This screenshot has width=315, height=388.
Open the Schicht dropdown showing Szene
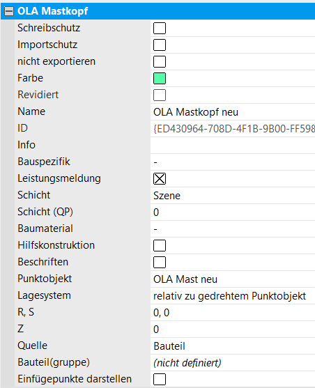coord(233,196)
